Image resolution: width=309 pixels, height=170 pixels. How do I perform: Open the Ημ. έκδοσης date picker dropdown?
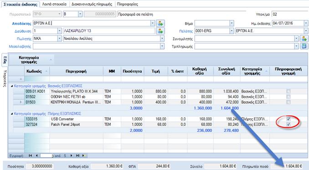pyautogui.click(x=306, y=23)
